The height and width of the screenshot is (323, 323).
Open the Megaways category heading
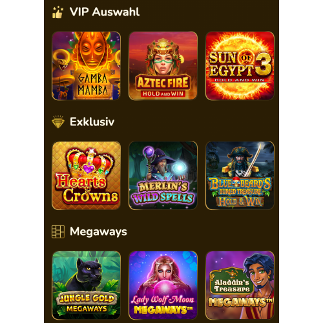[x=98, y=232]
